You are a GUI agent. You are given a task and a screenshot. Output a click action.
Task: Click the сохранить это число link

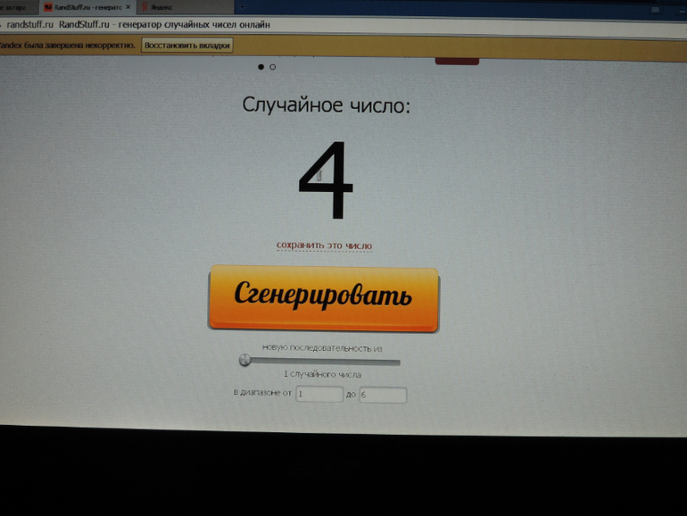(x=324, y=246)
